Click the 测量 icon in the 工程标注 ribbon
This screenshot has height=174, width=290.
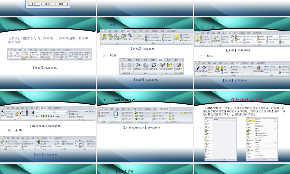point(17,113)
